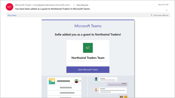Select the Northwind Traders Team name text

(x=88, y=58)
